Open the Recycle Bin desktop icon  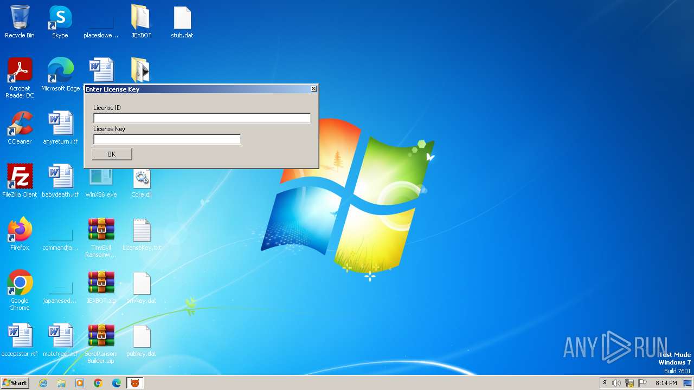pos(20,22)
